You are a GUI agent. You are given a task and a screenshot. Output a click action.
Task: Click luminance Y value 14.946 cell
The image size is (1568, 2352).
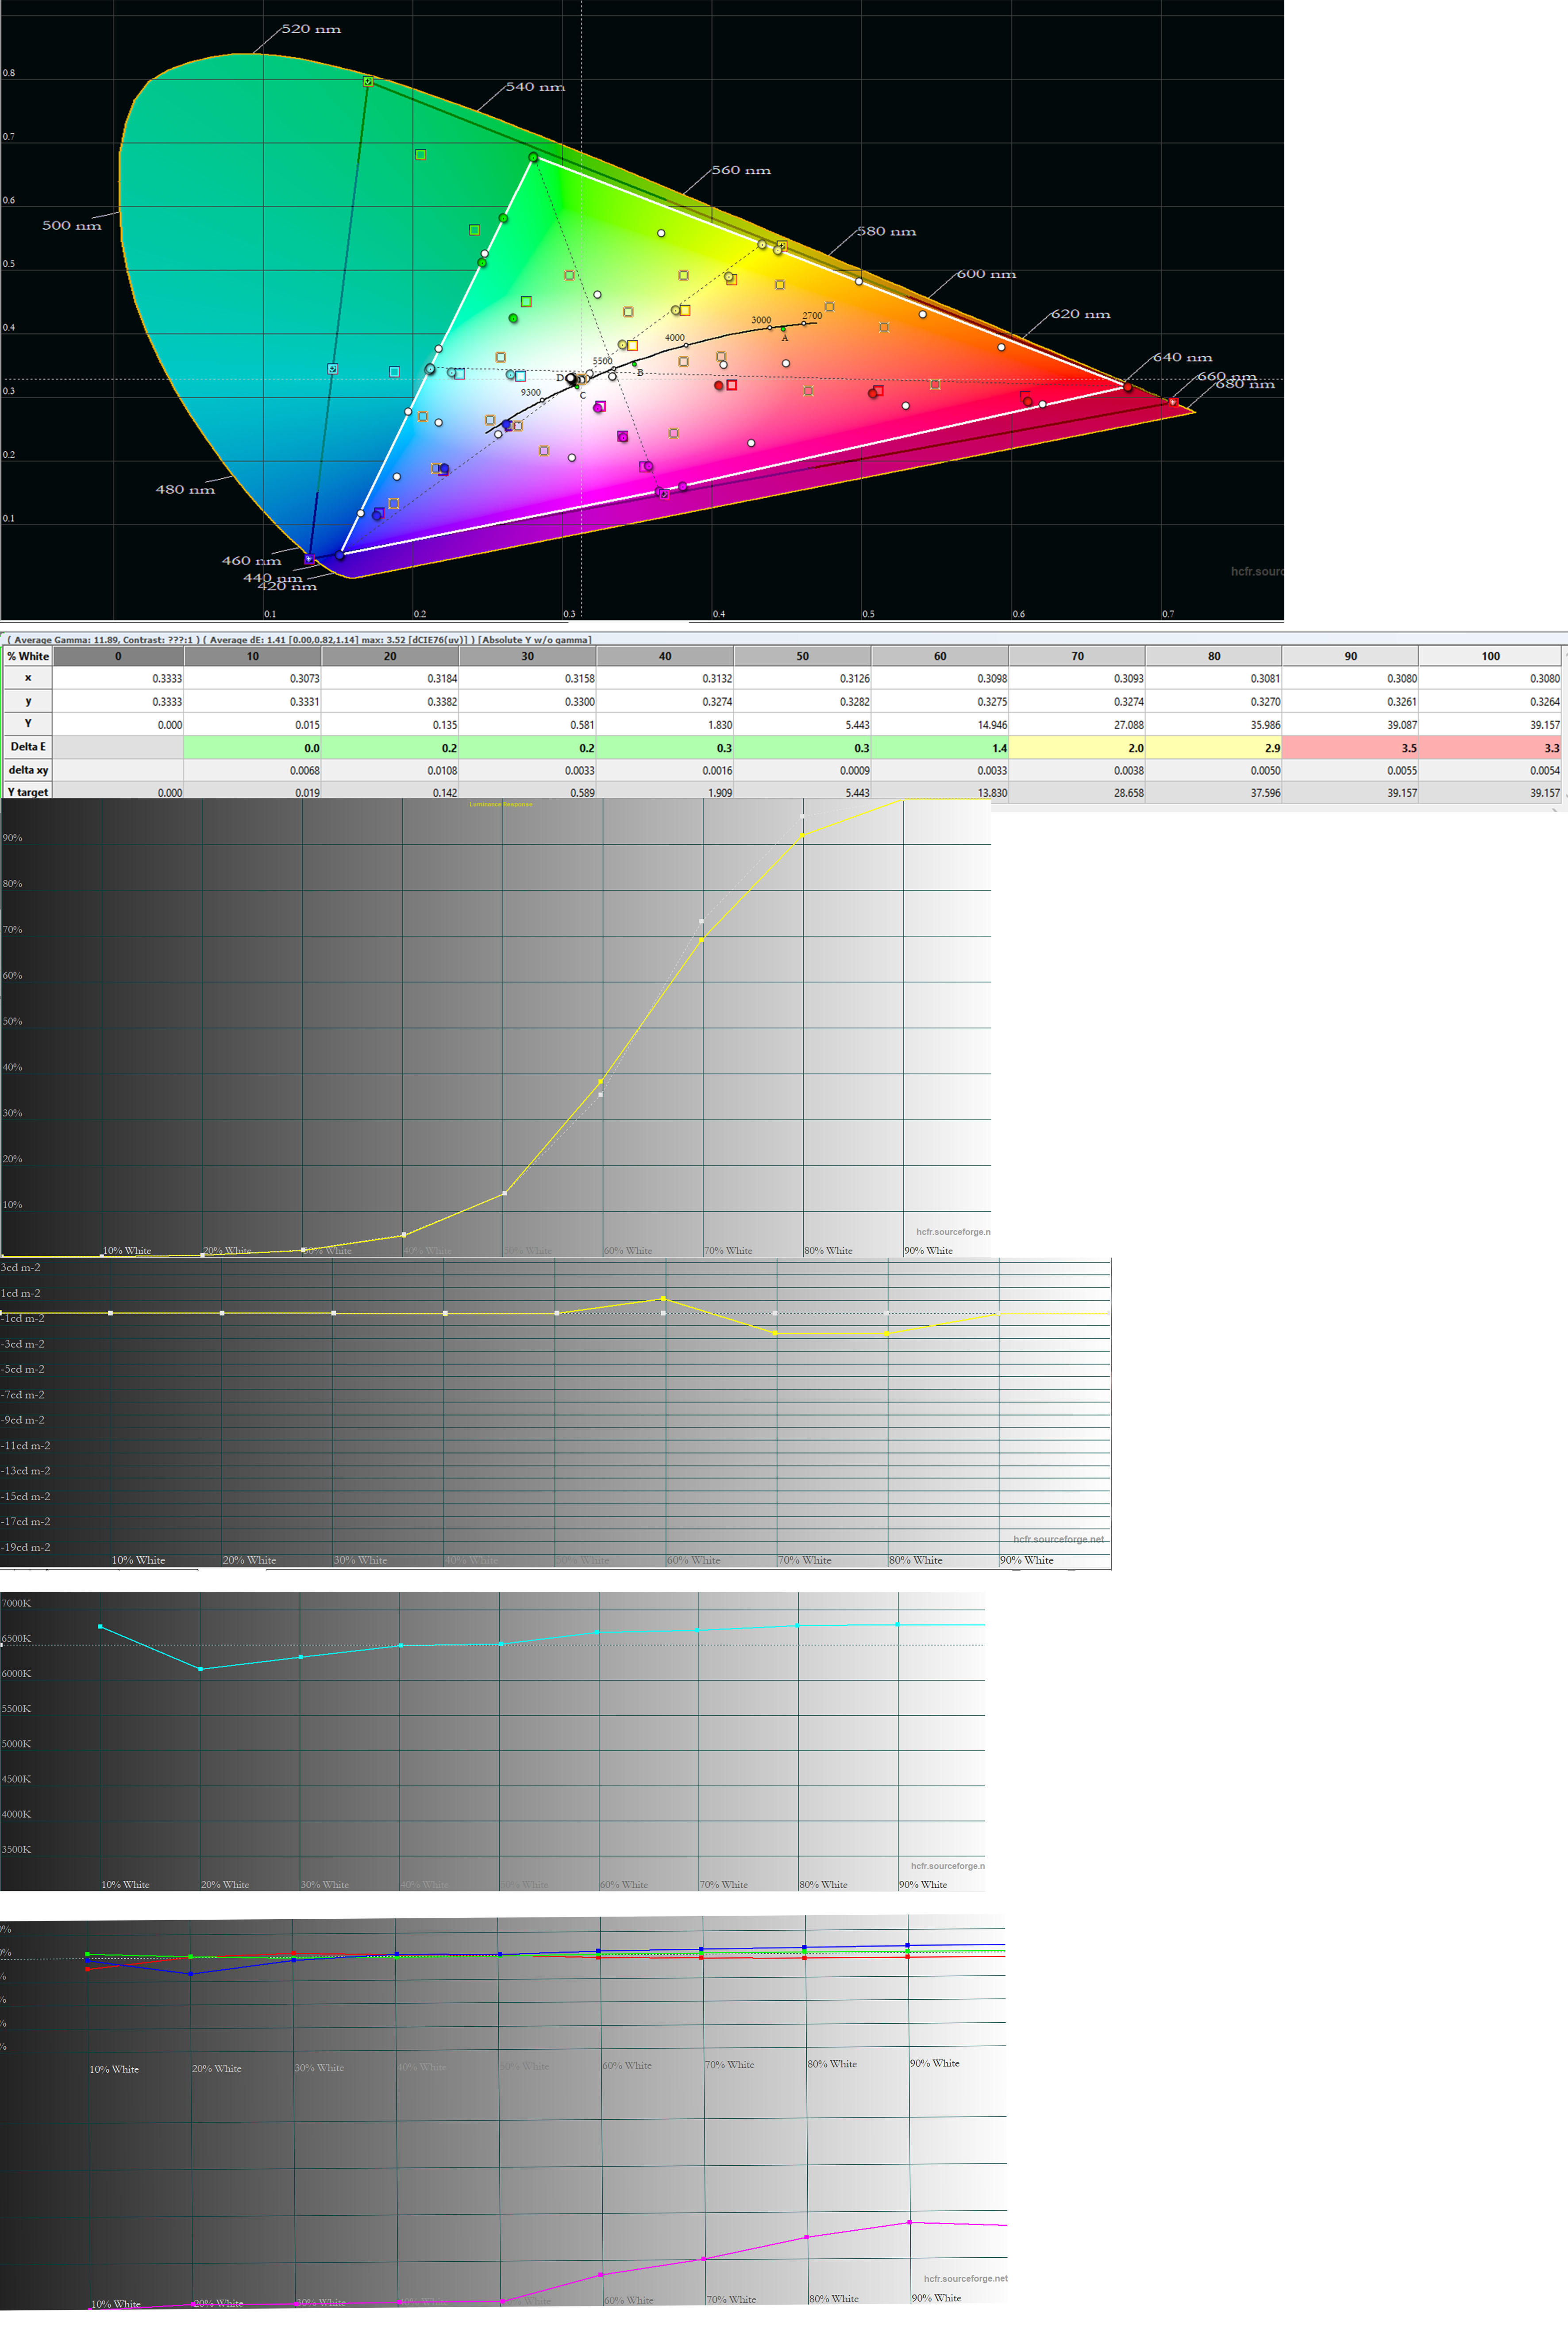(940, 724)
